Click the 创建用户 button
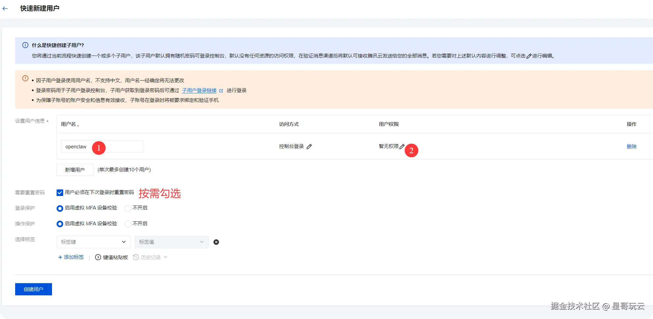The height and width of the screenshot is (319, 653). pyautogui.click(x=34, y=289)
